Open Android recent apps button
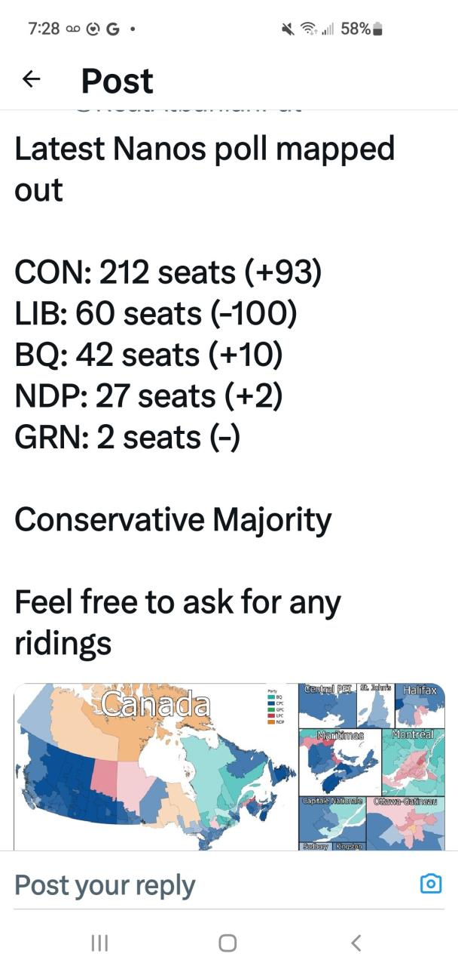This screenshot has height=969, width=458. click(99, 943)
